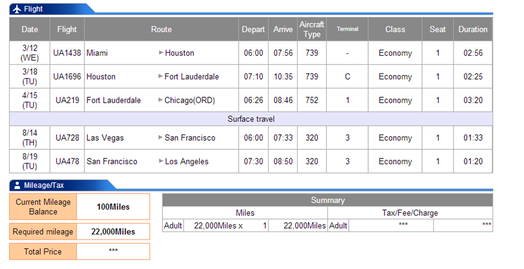The width and height of the screenshot is (524, 269).
Task: Click the route arrow before San Francisco
Action: coord(160,137)
